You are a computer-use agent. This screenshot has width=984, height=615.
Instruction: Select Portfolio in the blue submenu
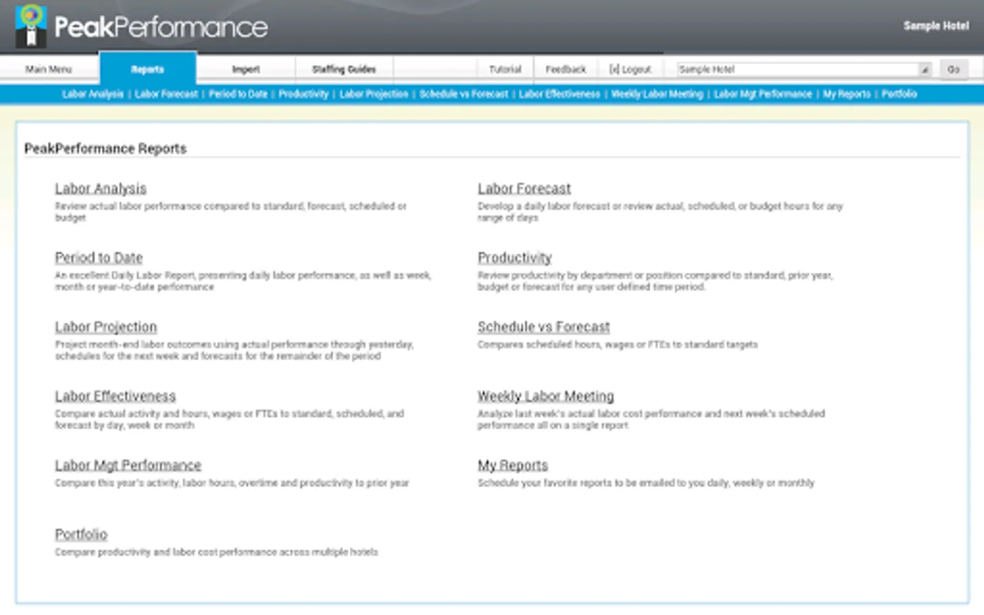coord(899,94)
